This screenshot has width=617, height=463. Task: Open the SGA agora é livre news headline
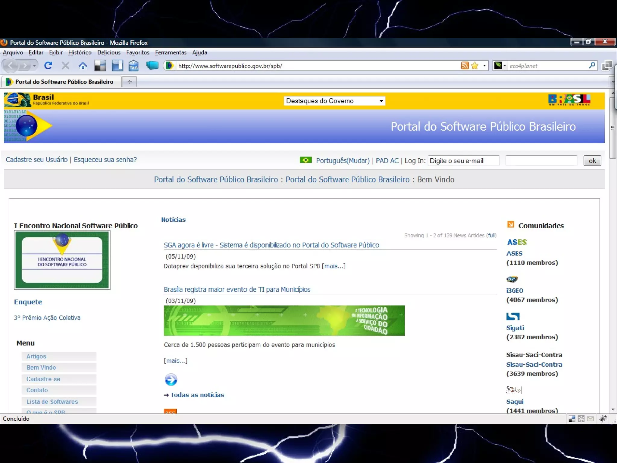point(271,245)
